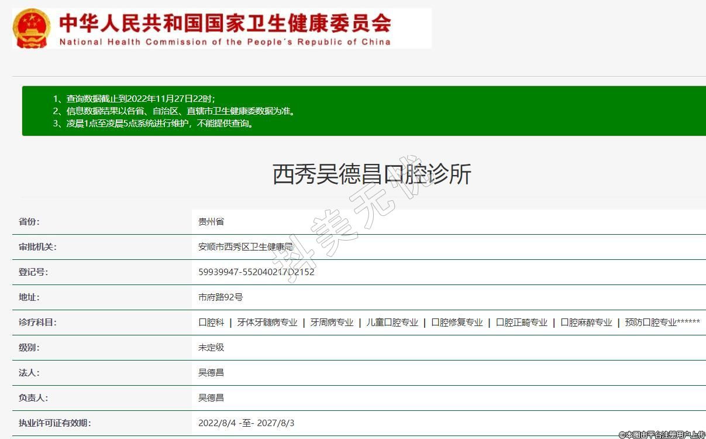
Task: Click 牙周病专业 in the subjects list
Action: (332, 323)
